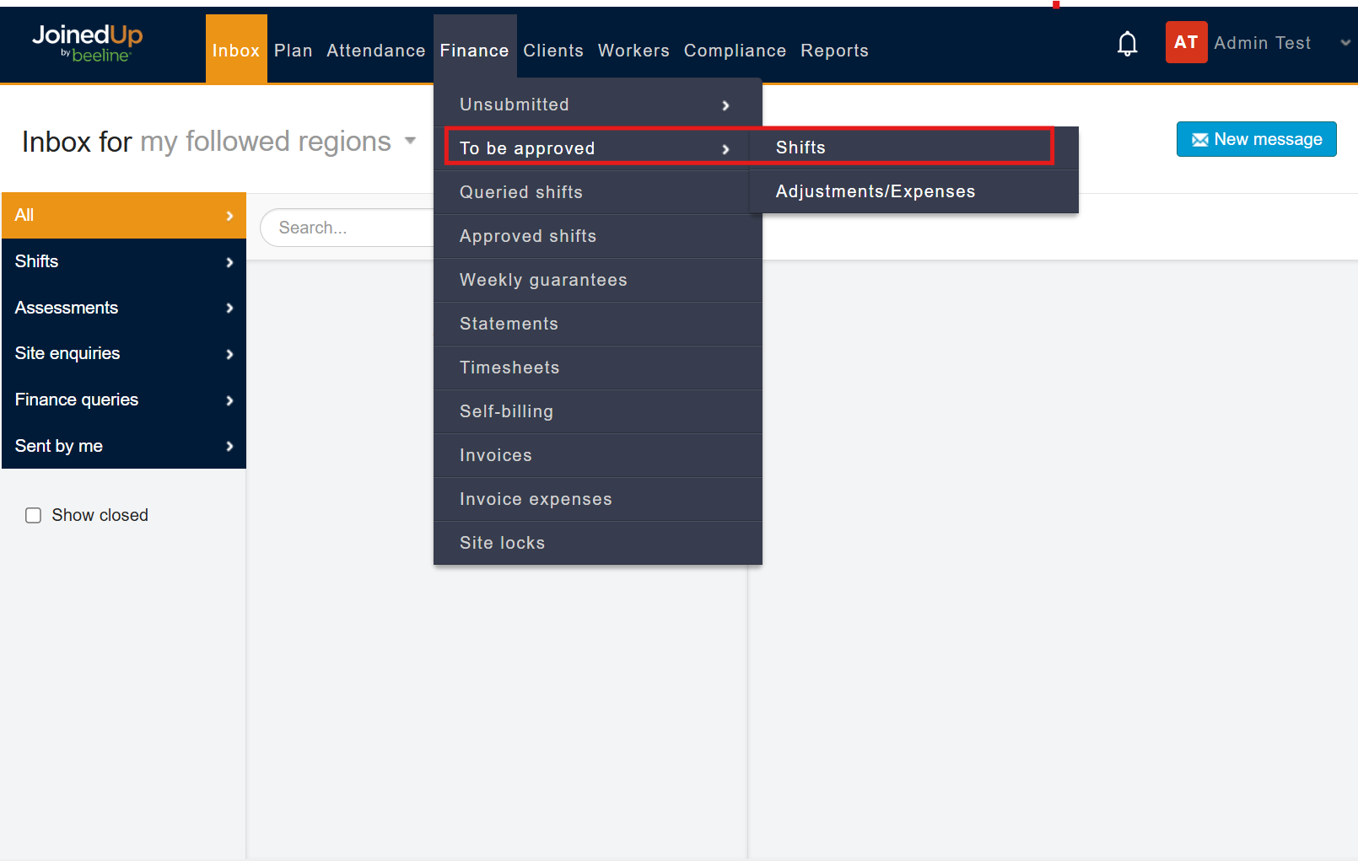
Task: Select Invoices menu item
Action: (x=598, y=455)
